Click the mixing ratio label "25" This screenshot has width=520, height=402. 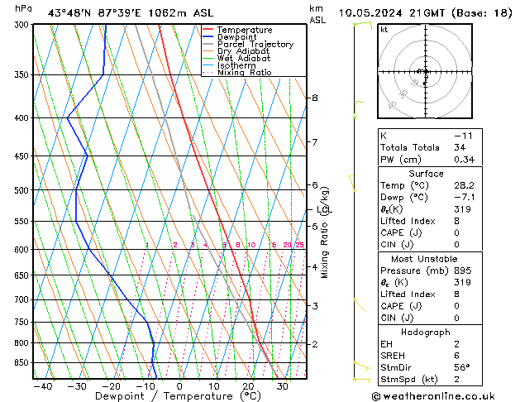pyautogui.click(x=300, y=245)
